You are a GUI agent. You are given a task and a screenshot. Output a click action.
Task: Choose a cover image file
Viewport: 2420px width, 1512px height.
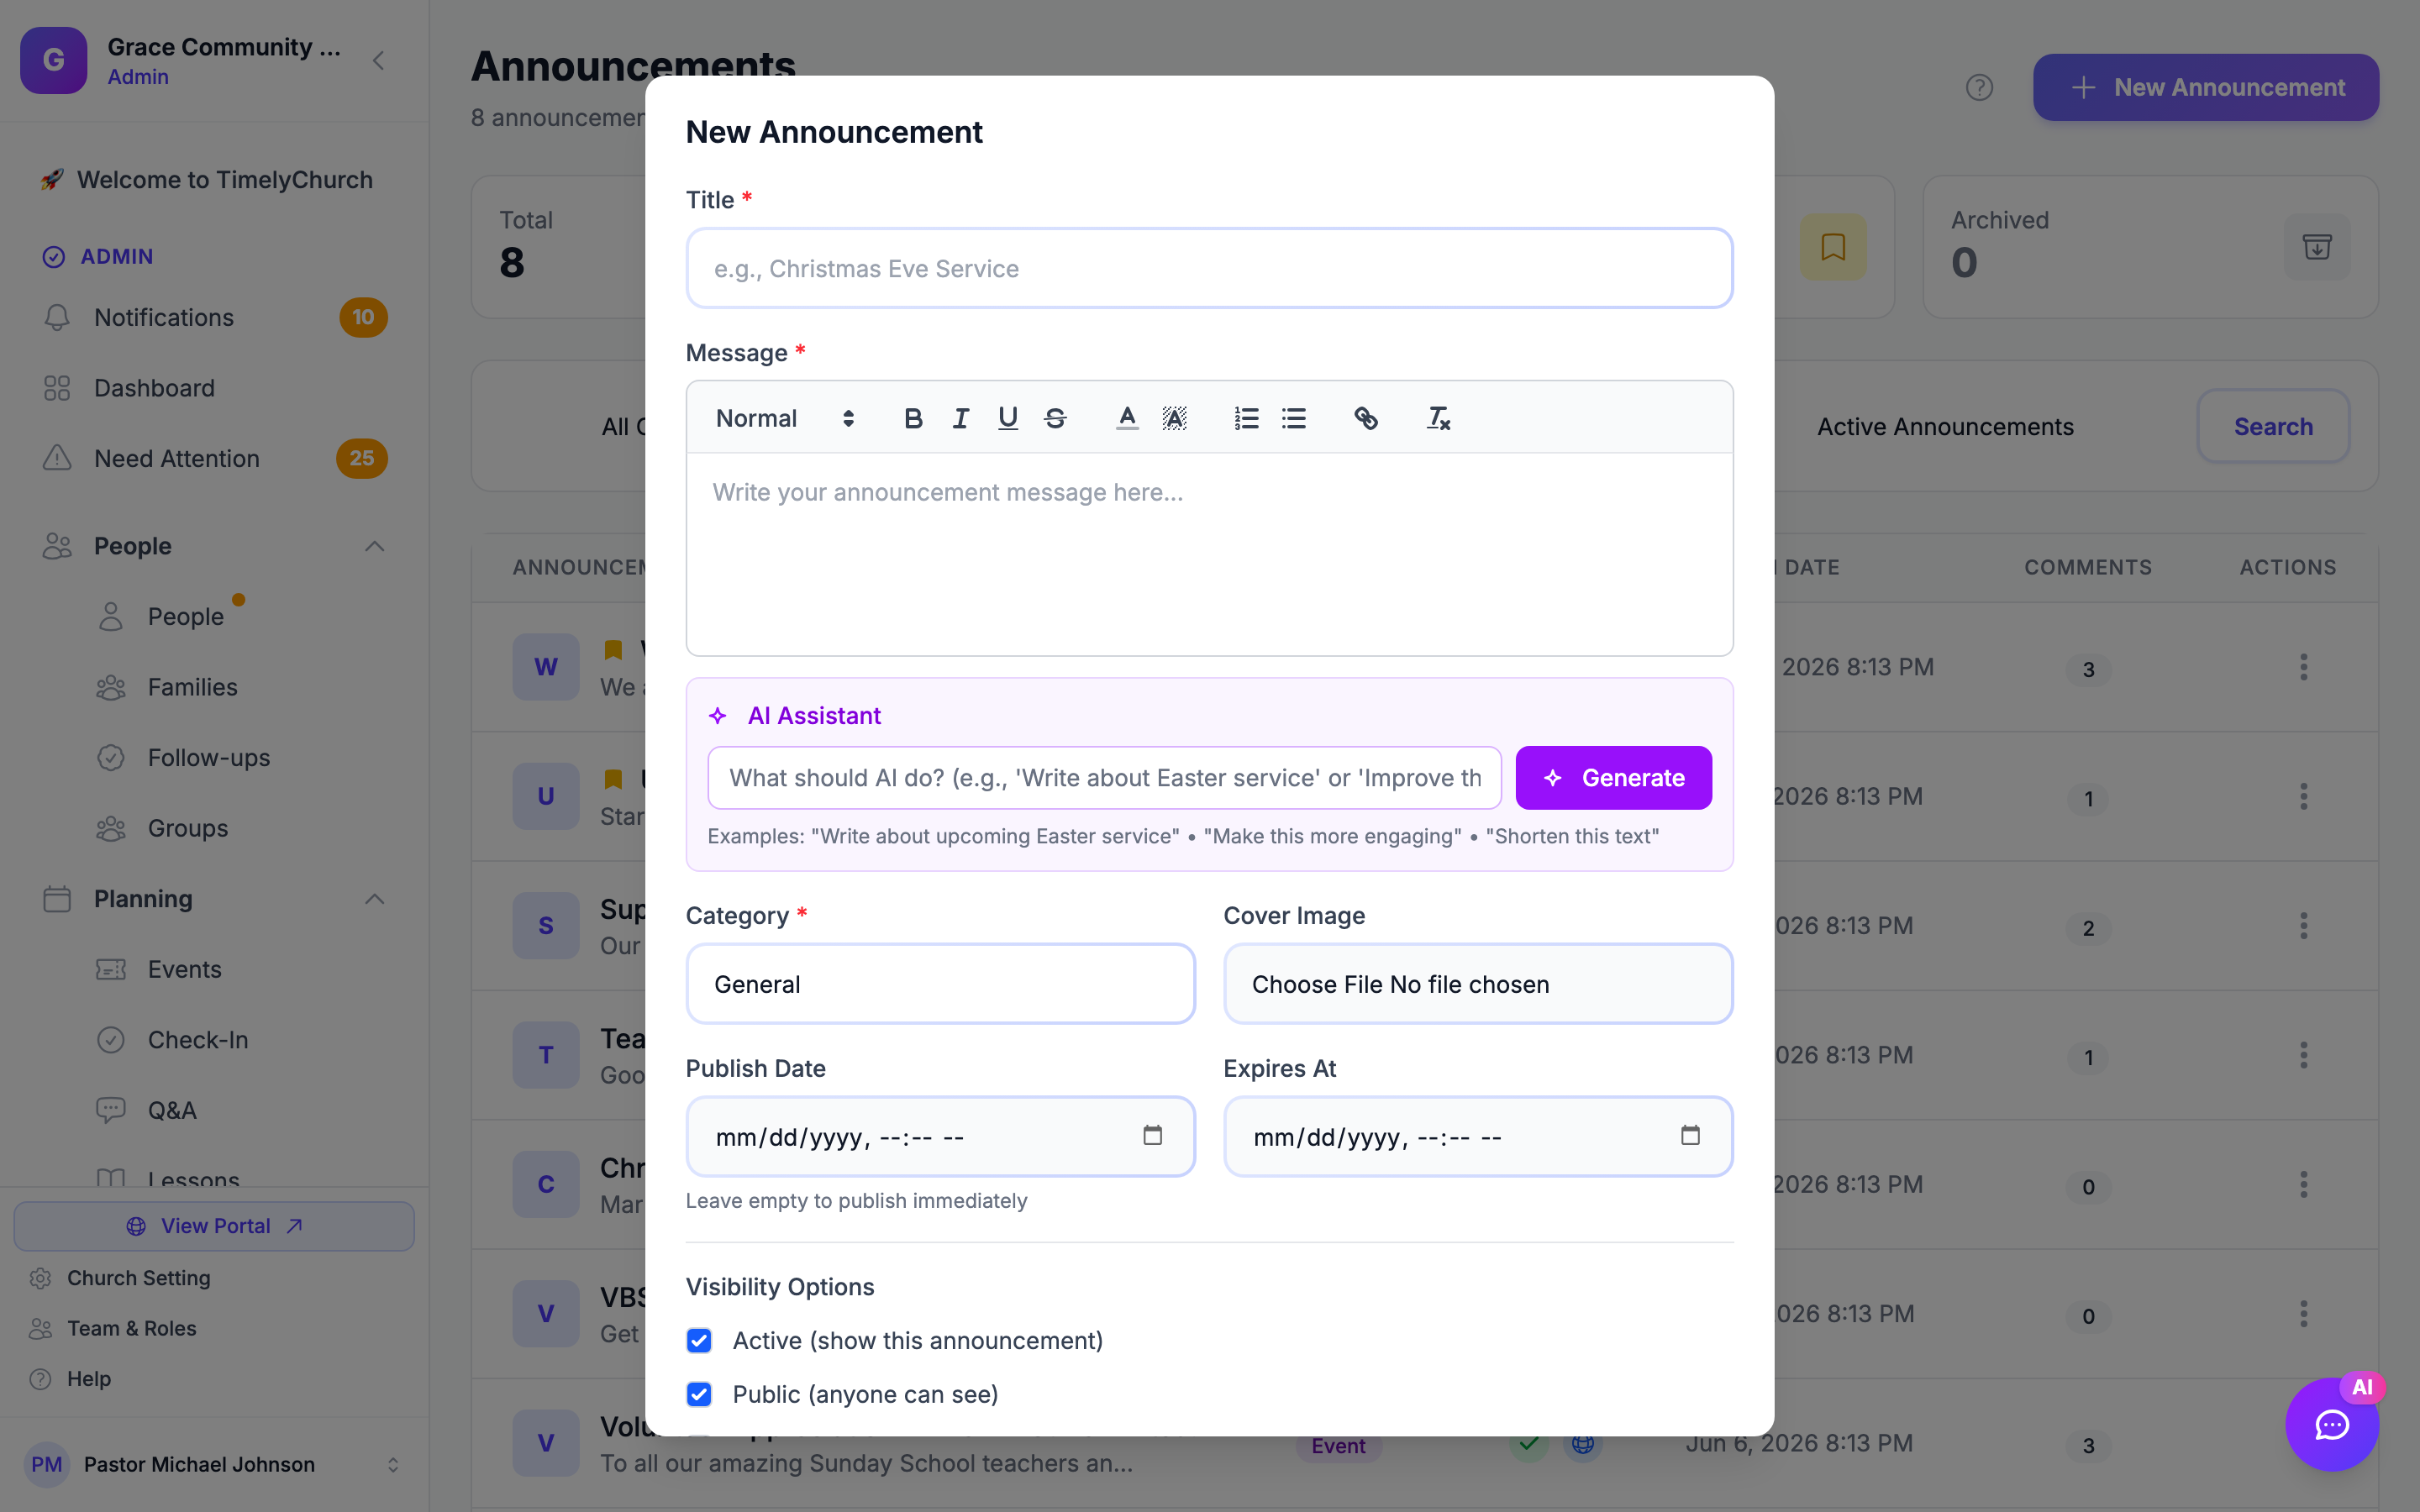tap(1478, 984)
